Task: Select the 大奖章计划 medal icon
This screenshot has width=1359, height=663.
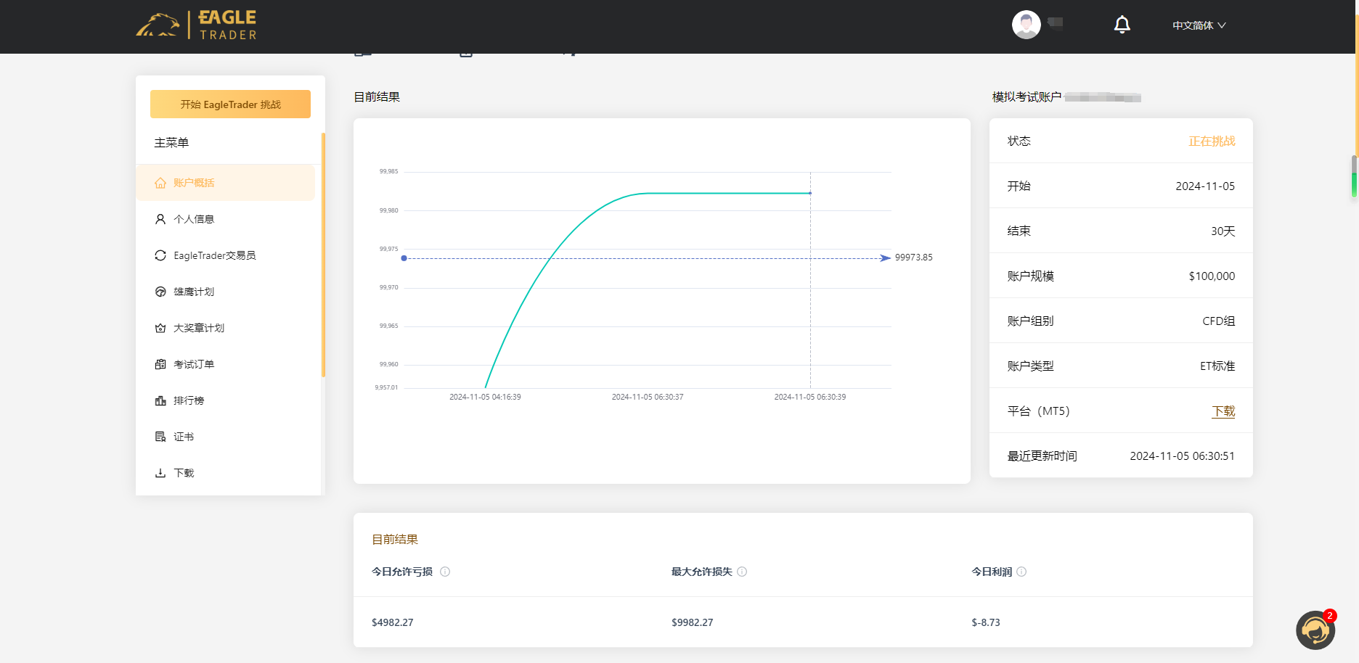Action: [160, 327]
